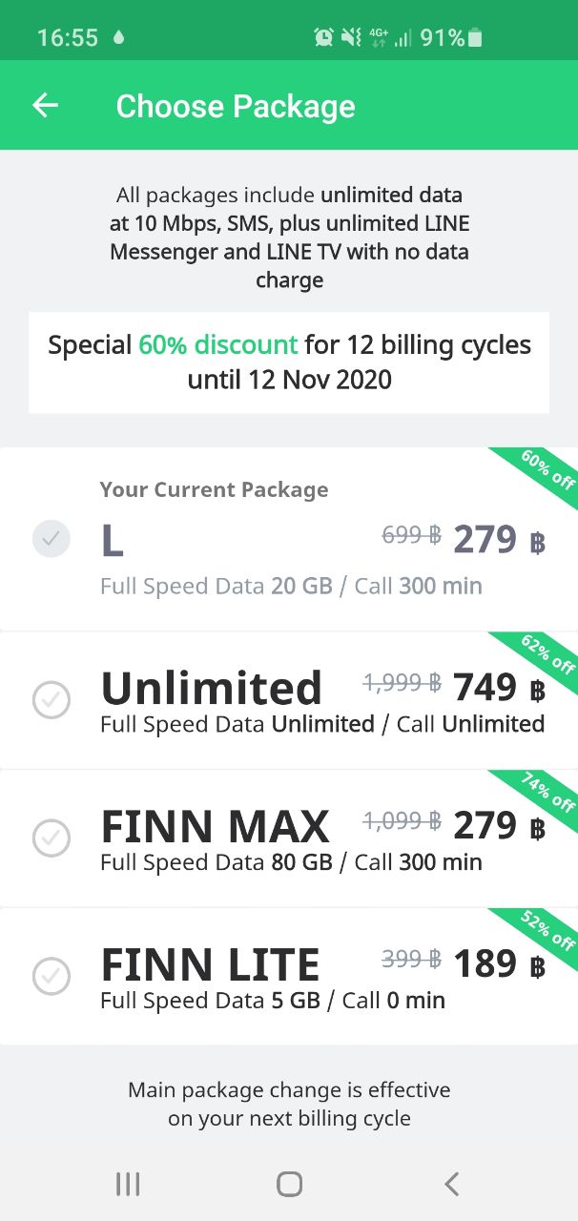This screenshot has width=578, height=1221.
Task: Tap the battery icon in status bar
Action: click(x=475, y=37)
